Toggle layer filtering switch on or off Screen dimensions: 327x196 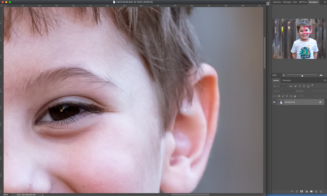pyautogui.click(x=312, y=86)
